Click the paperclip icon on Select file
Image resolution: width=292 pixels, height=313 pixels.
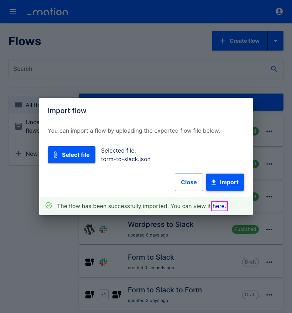click(56, 155)
